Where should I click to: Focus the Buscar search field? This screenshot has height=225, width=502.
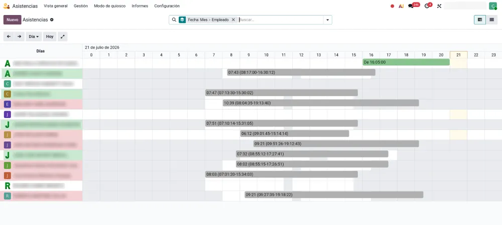pos(281,20)
